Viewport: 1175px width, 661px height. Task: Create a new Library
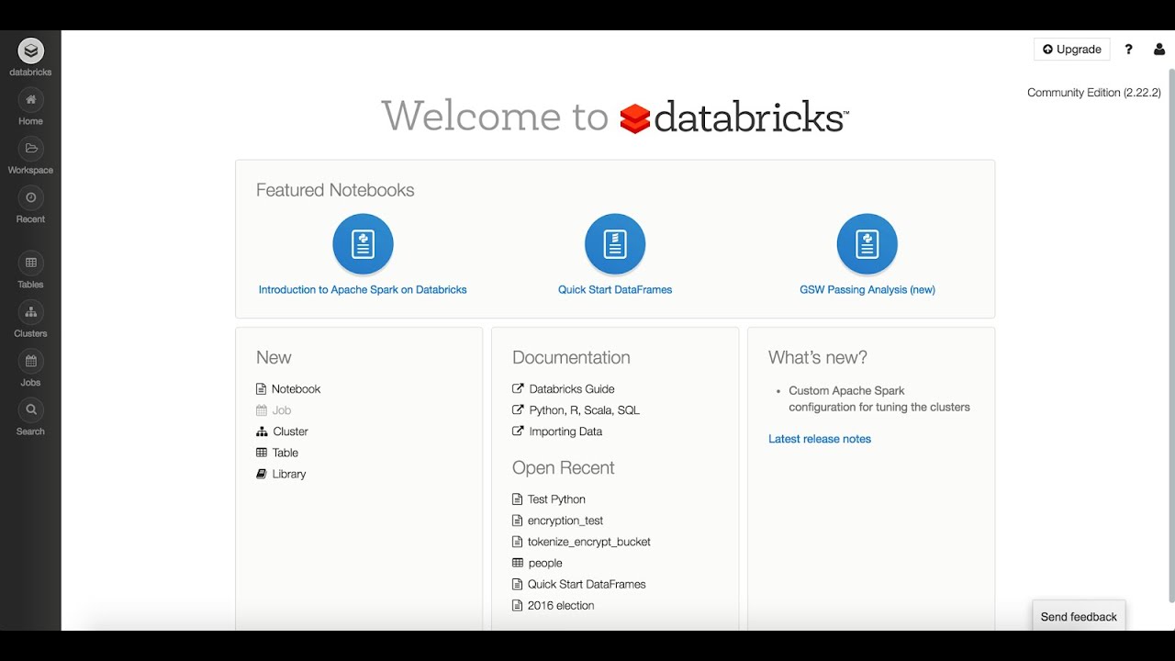pos(281,474)
